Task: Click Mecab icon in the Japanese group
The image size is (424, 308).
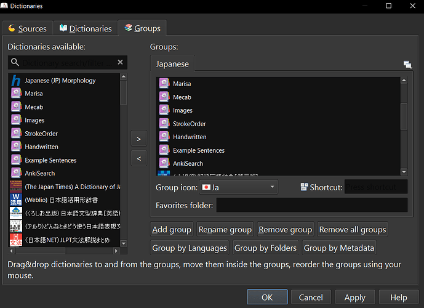Action: tap(164, 97)
